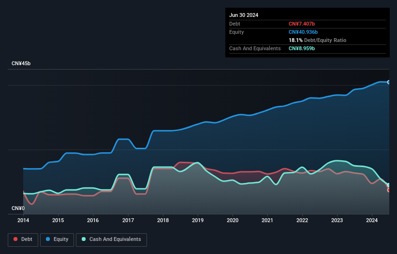Click the teal Cash legend dot
The image size is (397, 254).
pos(84,239)
